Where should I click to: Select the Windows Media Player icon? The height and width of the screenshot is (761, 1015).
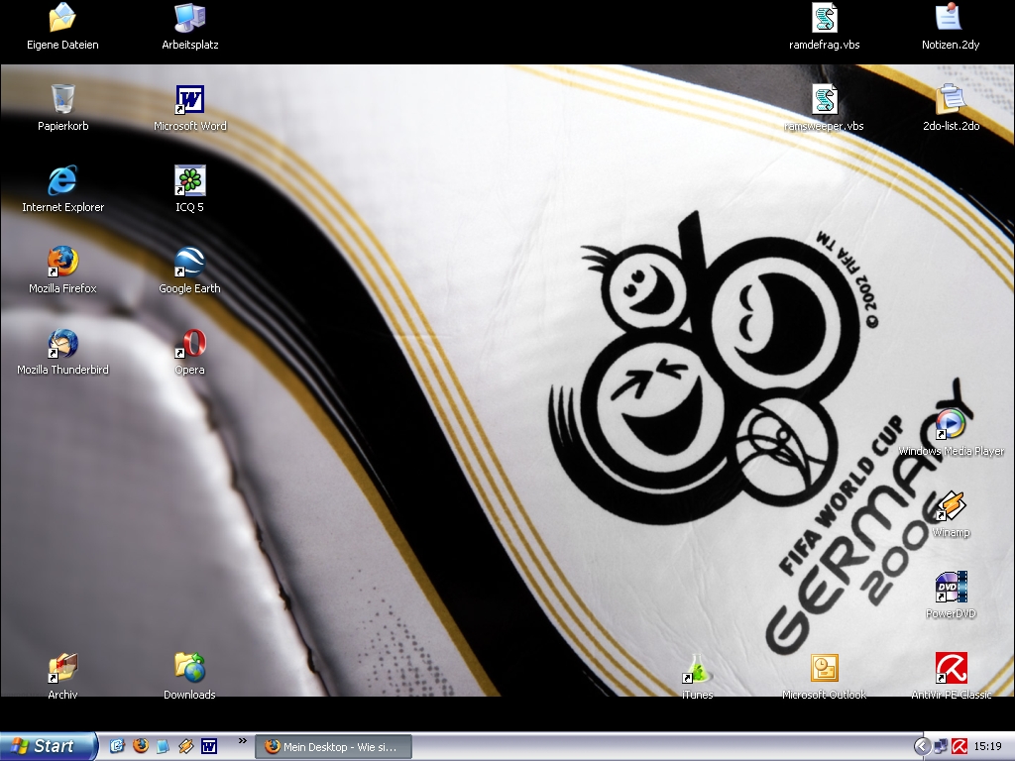pos(951,424)
